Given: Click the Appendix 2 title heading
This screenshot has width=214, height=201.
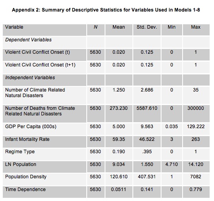Looking at the screenshot, I should click(x=106, y=10).
